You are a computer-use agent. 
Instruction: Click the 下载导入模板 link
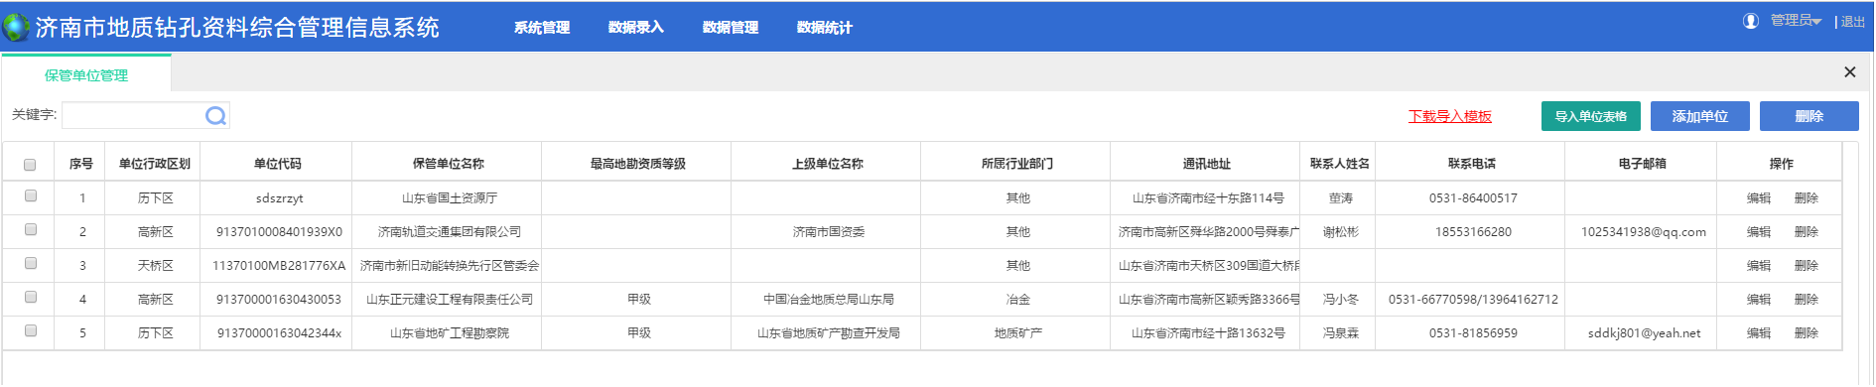tap(1450, 116)
